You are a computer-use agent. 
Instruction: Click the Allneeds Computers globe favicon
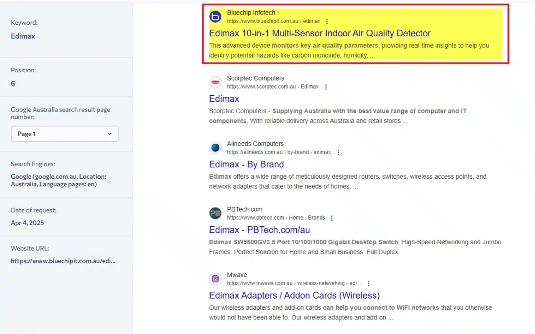click(x=215, y=148)
